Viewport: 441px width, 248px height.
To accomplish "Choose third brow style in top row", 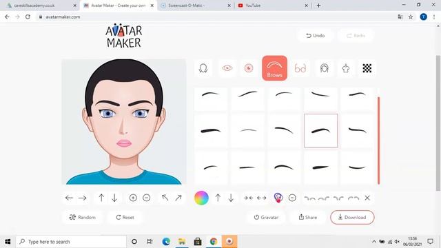I will pyautogui.click(x=284, y=99).
